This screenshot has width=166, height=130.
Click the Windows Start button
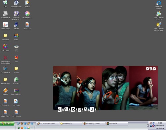click(x=7, y=123)
